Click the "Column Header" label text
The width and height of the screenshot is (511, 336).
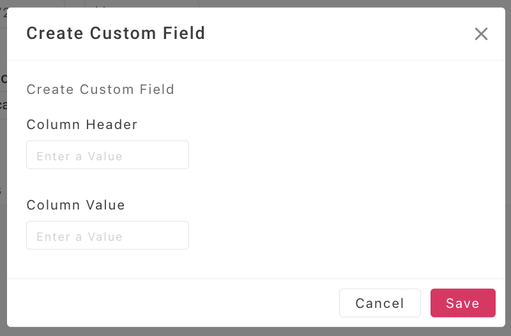pyautogui.click(x=82, y=125)
